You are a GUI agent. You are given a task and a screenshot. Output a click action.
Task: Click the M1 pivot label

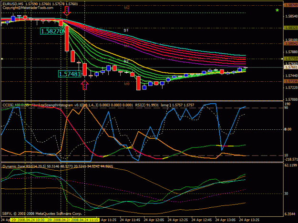click(127, 46)
